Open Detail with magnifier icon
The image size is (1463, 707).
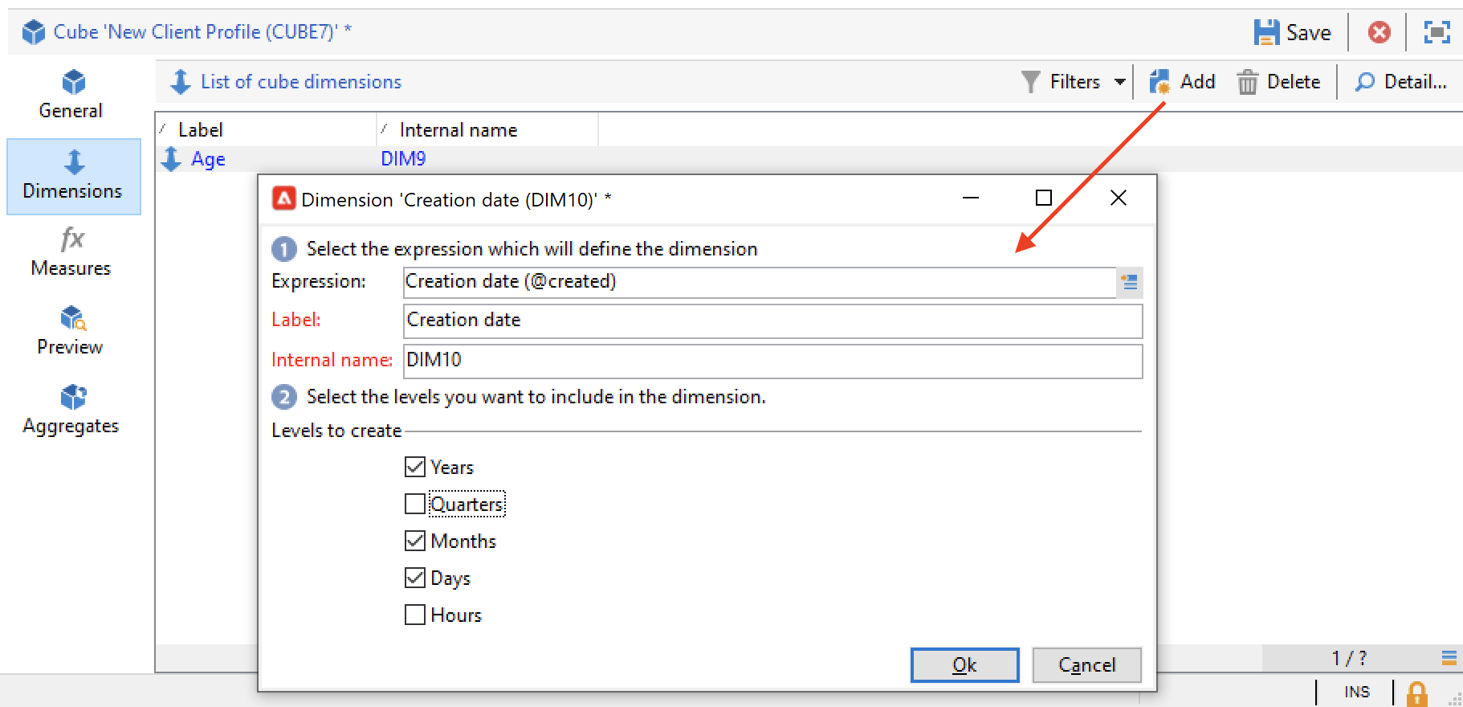click(1364, 82)
